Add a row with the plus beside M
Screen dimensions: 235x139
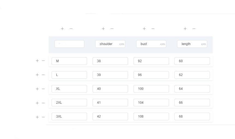click(x=37, y=61)
